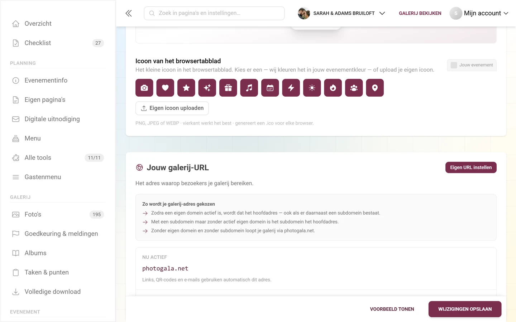Click Voorbeeld tonen
516x322 pixels.
coord(392,309)
